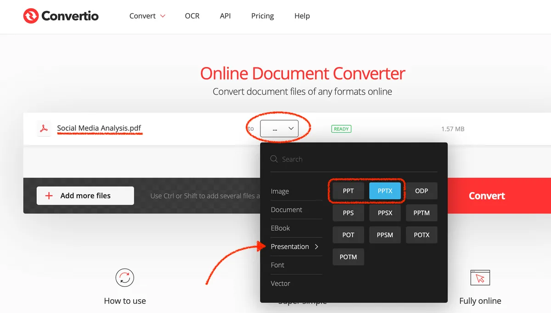The height and width of the screenshot is (313, 551).
Task: Click the red PDF file icon
Action: [44, 129]
